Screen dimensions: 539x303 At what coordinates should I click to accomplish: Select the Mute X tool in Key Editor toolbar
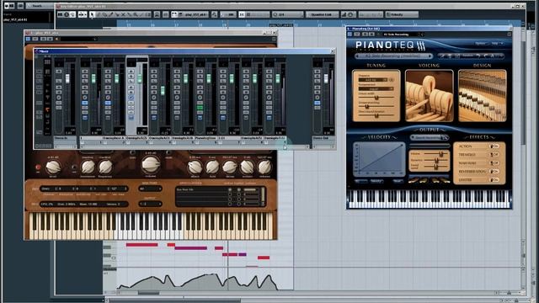click(123, 14)
